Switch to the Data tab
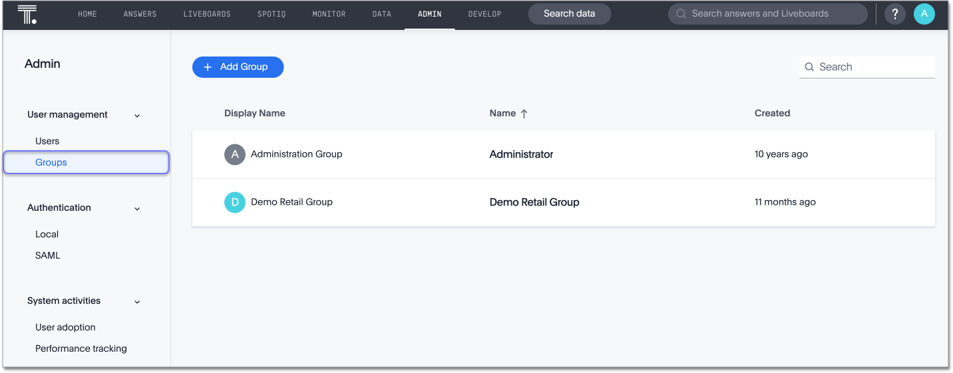Screen dimensions: 953x373 [x=381, y=14]
